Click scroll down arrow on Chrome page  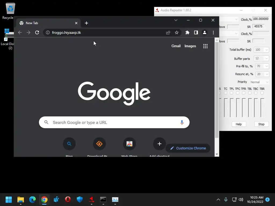point(217,154)
